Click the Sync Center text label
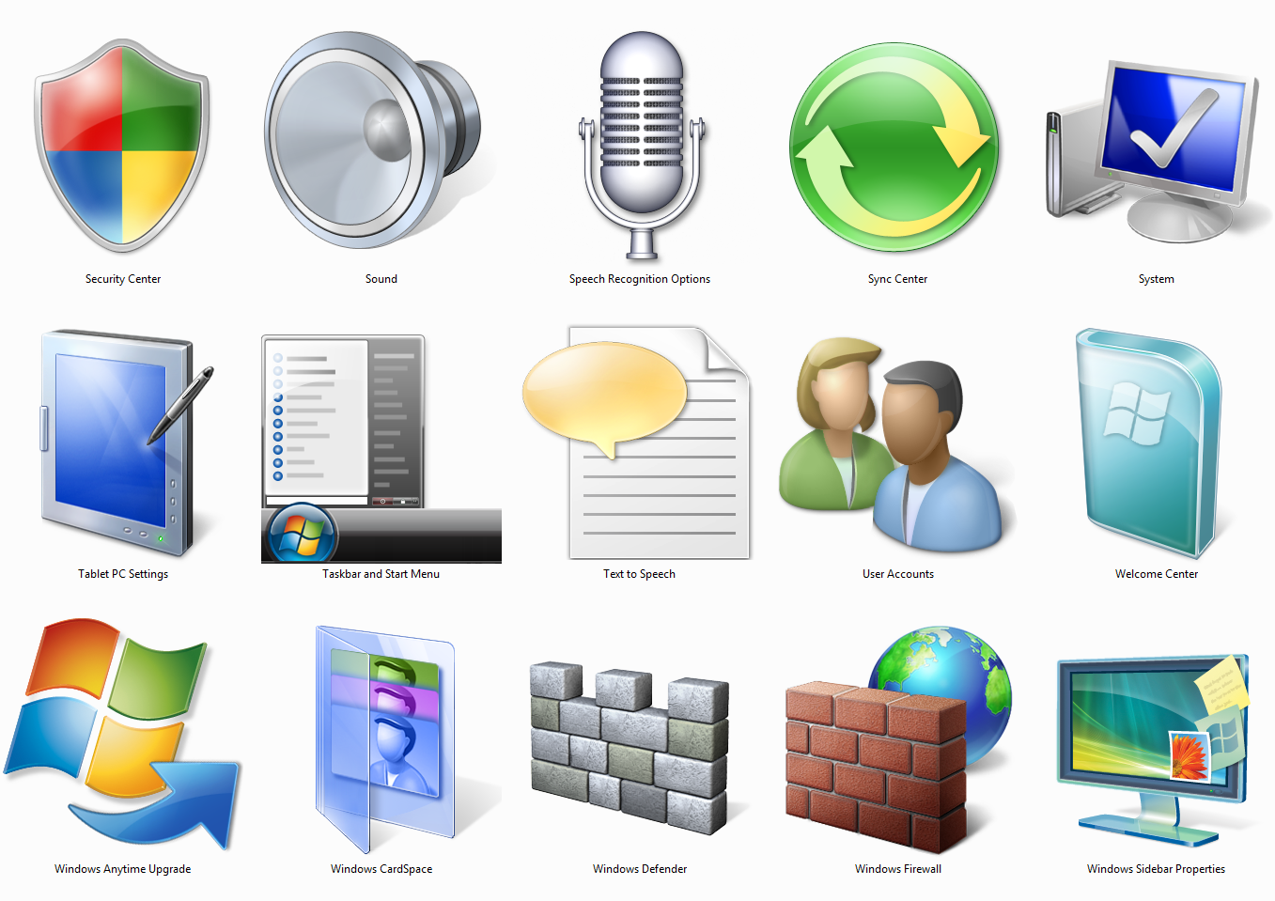Viewport: 1275px width, 901px height. tap(896, 278)
